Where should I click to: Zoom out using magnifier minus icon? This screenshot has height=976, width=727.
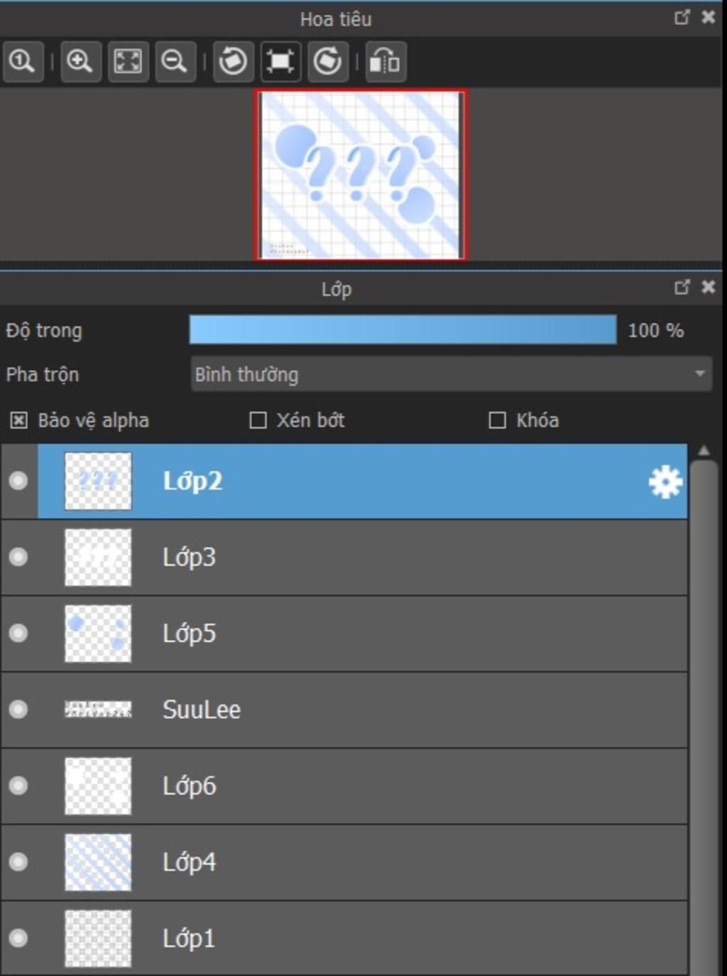(175, 62)
